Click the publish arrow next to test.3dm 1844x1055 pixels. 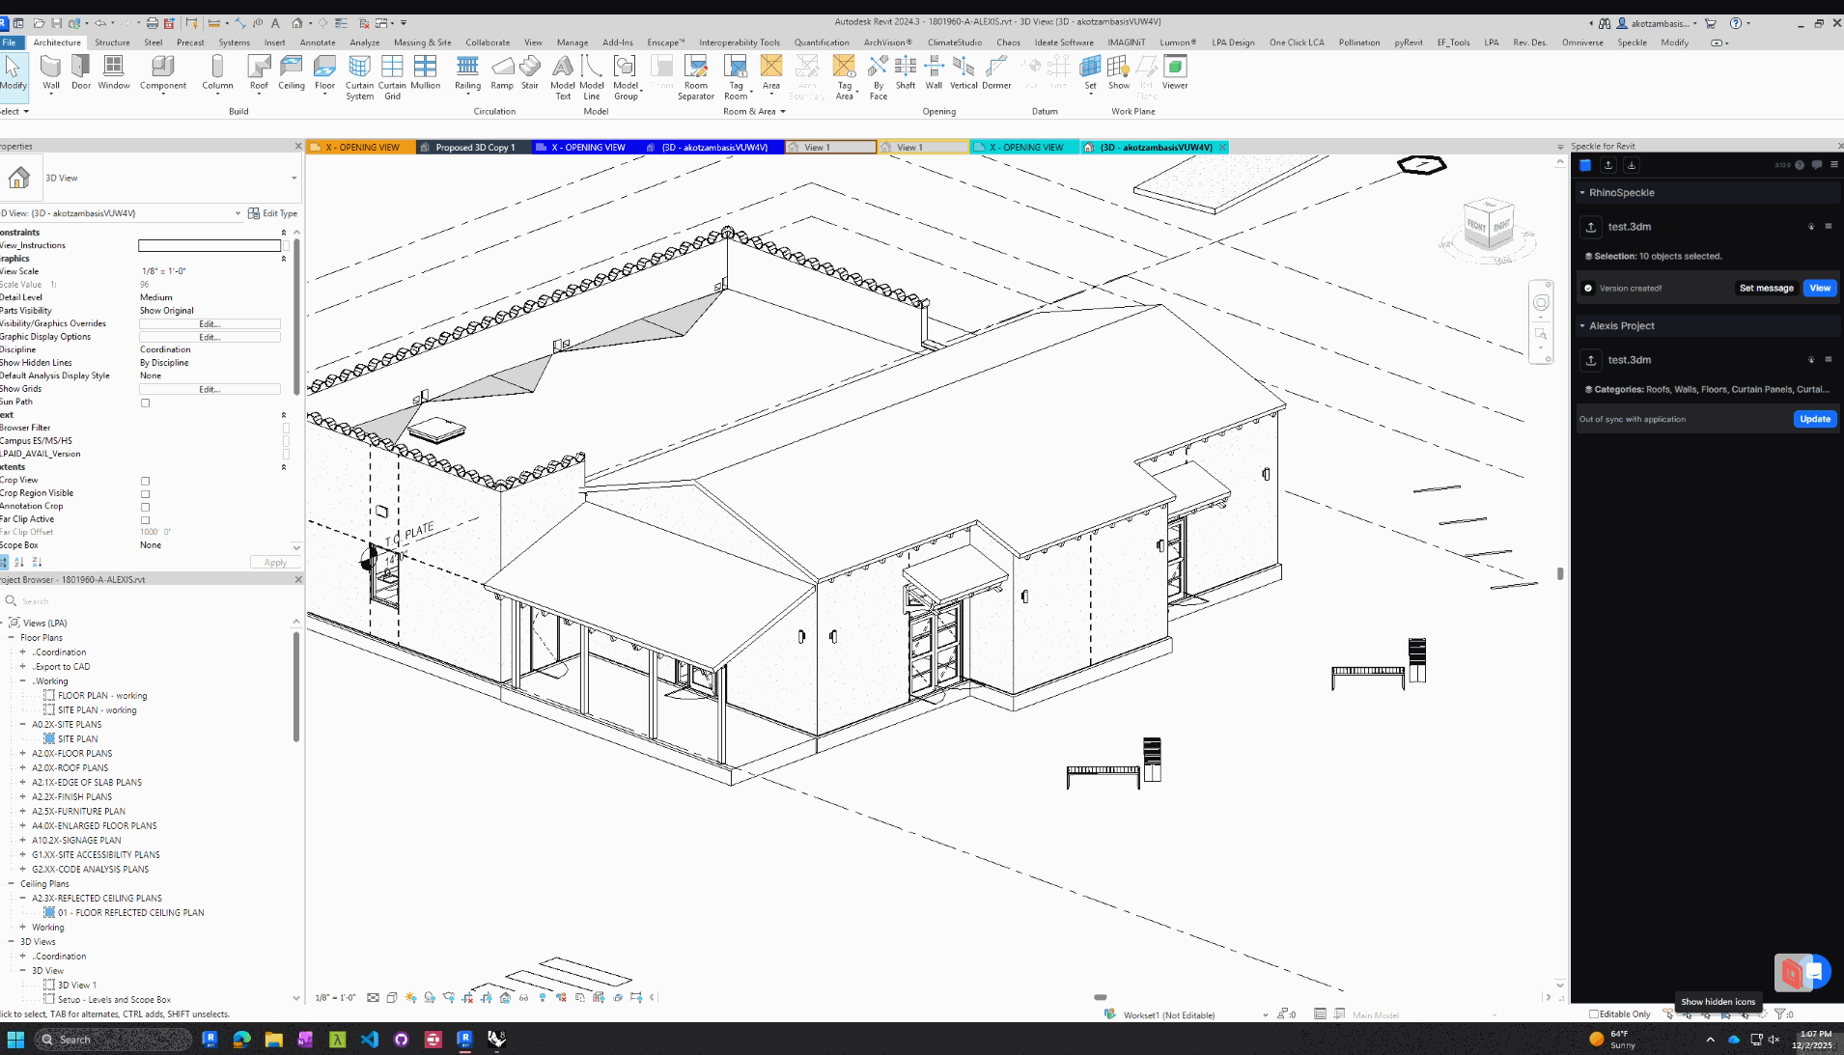(x=1592, y=228)
